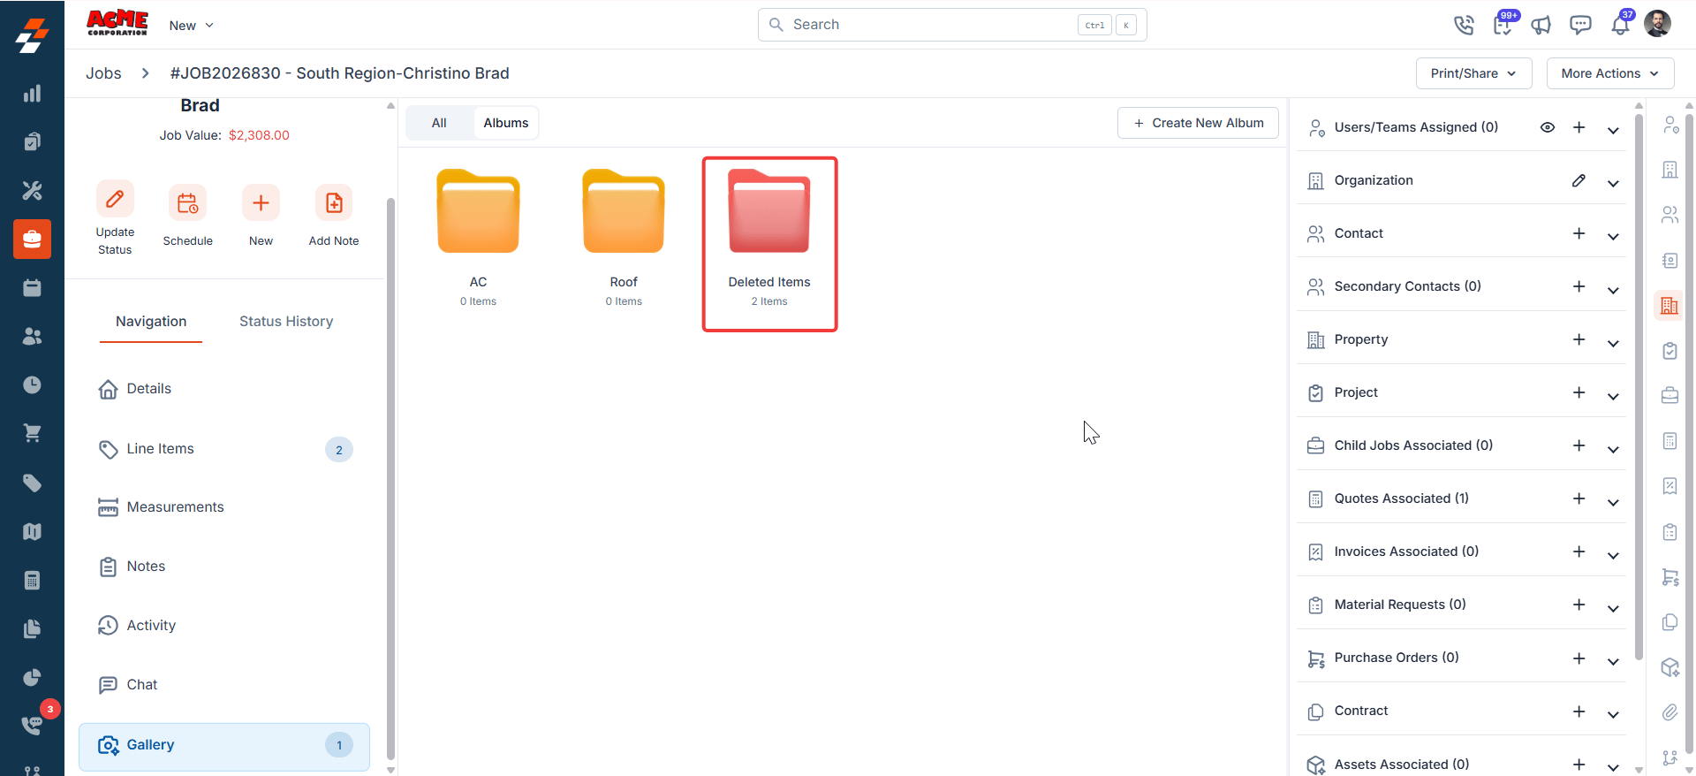Expand the Organization section chevron

point(1613,183)
